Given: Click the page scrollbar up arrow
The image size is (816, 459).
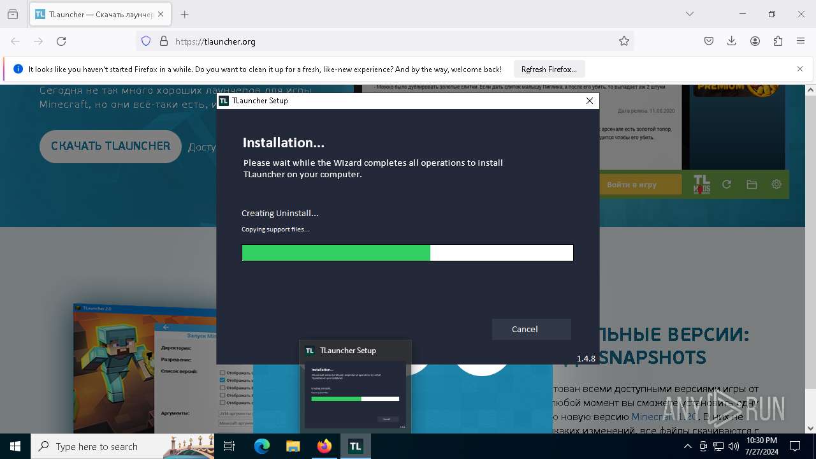Looking at the screenshot, I should [810, 90].
